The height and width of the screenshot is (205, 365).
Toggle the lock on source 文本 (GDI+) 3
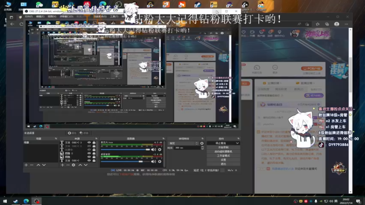coord(94,143)
